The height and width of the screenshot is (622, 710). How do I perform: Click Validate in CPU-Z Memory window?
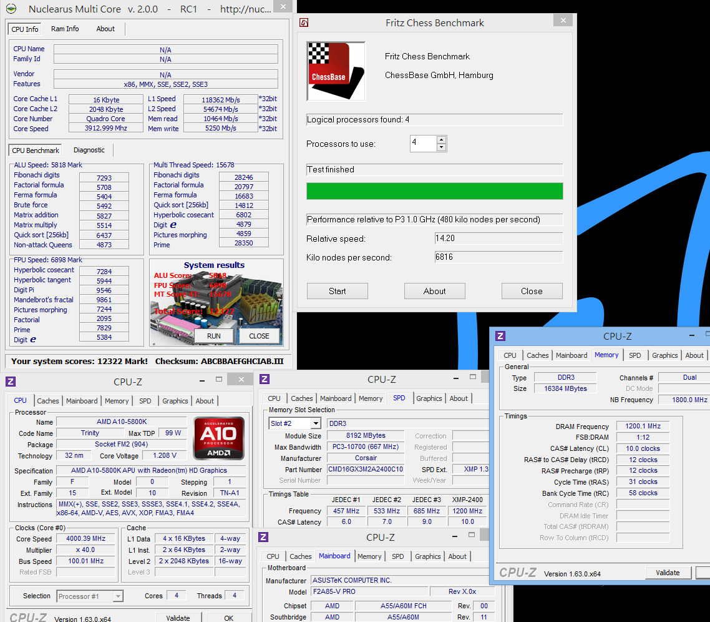[x=668, y=573]
